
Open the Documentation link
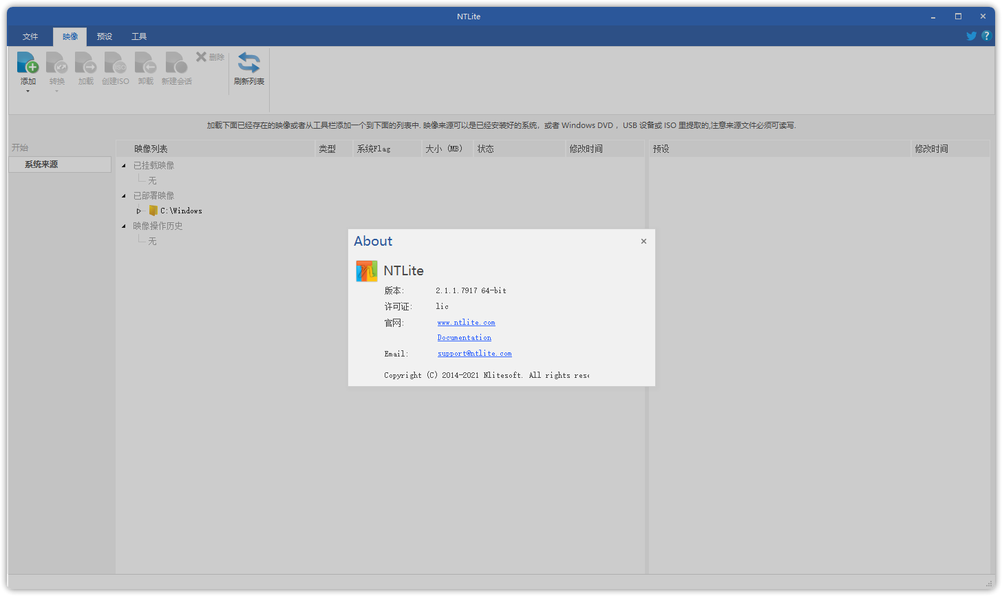465,338
